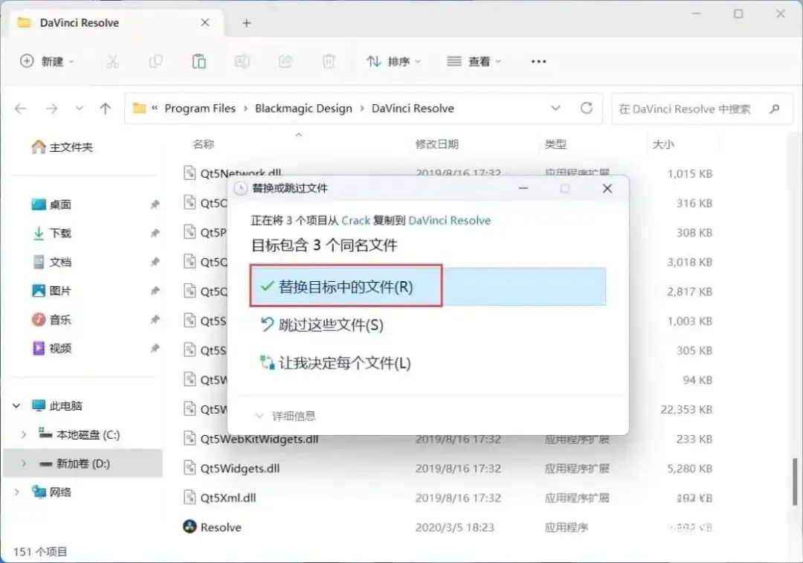The height and width of the screenshot is (563, 803).
Task: Open Pictures (图片) in sidebar
Action: (52, 291)
